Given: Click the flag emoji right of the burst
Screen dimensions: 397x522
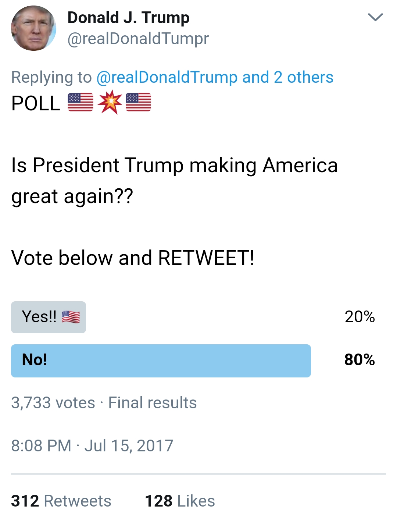Looking at the screenshot, I should pyautogui.click(x=138, y=102).
